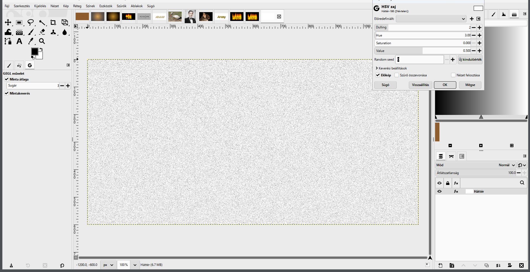Screen dimensions: 530x272
Task: Create a new layer
Action: pyautogui.click(x=440, y=265)
